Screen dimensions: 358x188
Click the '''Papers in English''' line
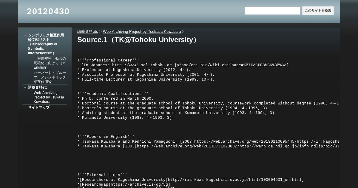[106, 137]
